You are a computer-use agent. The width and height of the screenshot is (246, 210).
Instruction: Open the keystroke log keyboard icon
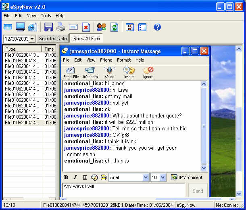pyautogui.click(x=8, y=27)
